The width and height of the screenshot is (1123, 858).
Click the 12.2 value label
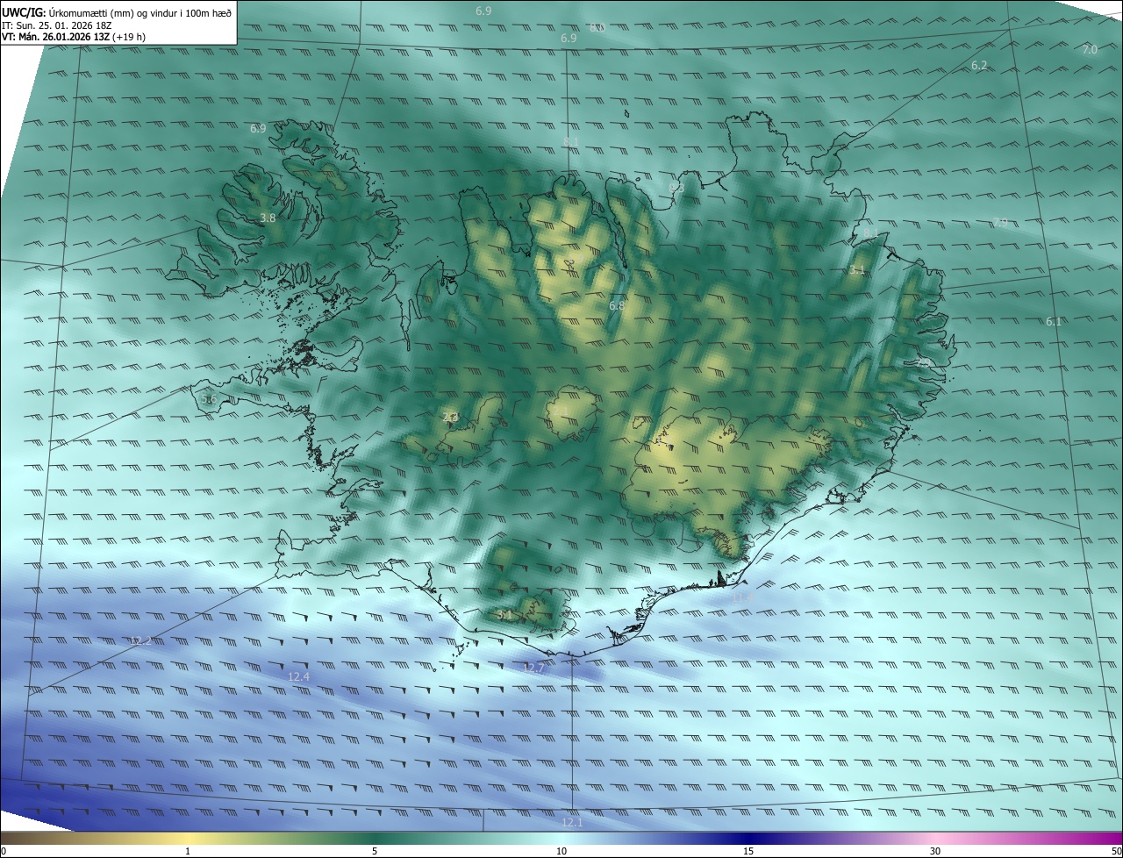tap(140, 641)
